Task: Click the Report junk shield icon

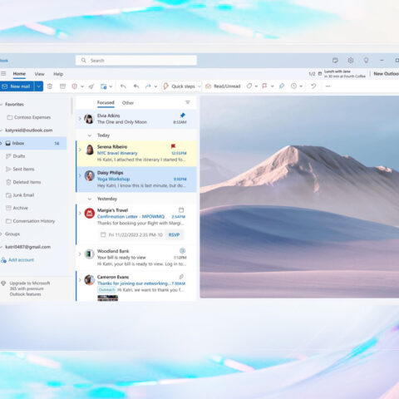Action: pos(75,86)
